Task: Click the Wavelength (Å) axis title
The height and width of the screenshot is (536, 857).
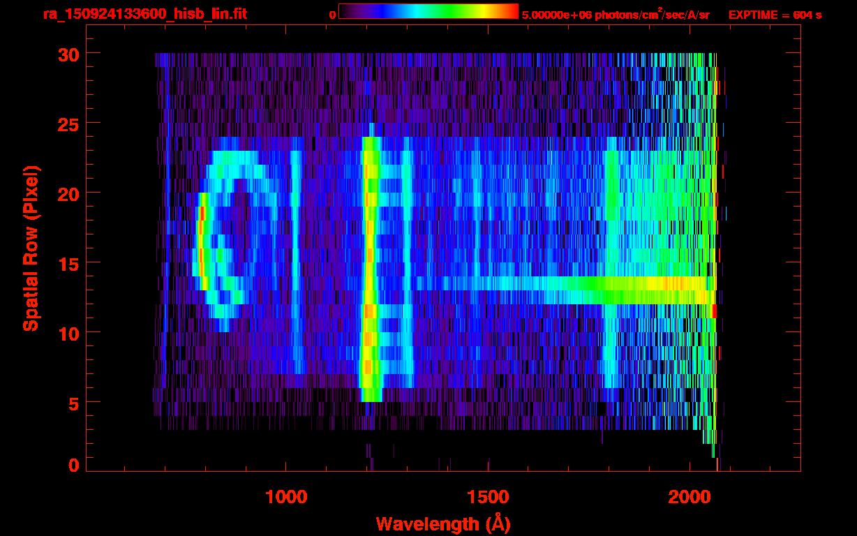Action: tap(443, 523)
